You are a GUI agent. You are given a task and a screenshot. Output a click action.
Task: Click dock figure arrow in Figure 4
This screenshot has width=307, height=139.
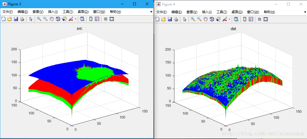pyautogui.click(x=305, y=12)
